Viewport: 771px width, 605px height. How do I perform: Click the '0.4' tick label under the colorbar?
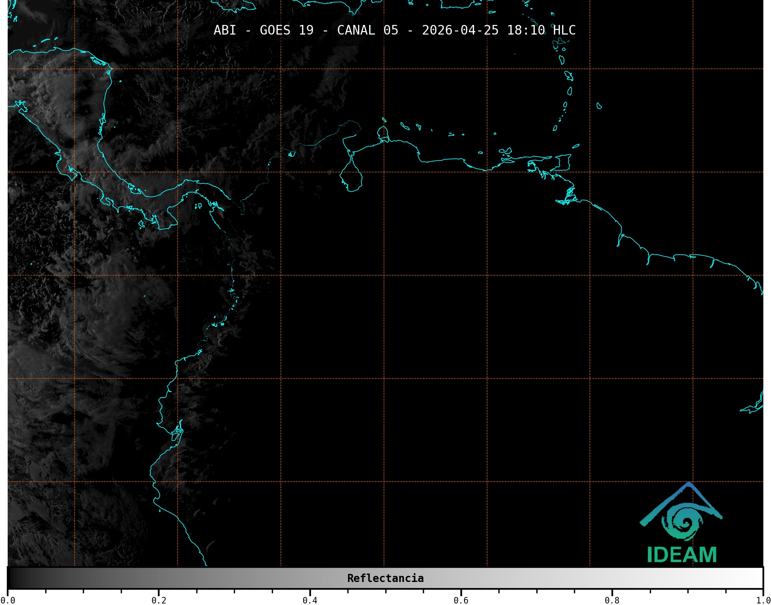310,600
